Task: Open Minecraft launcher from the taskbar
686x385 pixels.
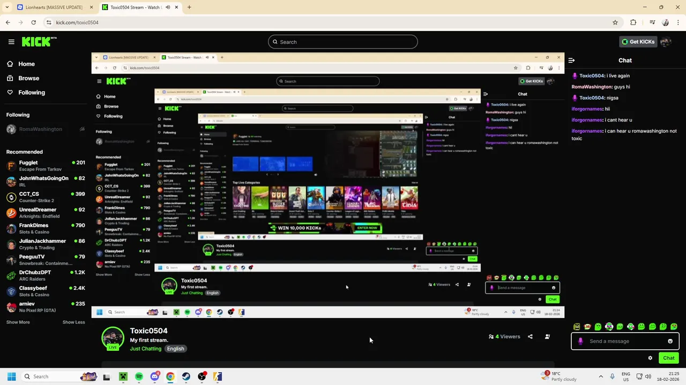Action: 123,376
